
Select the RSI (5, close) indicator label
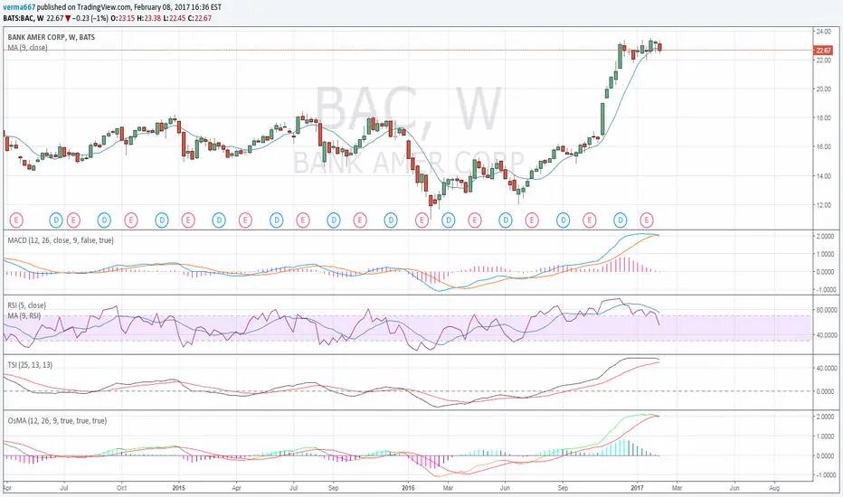[x=26, y=305]
